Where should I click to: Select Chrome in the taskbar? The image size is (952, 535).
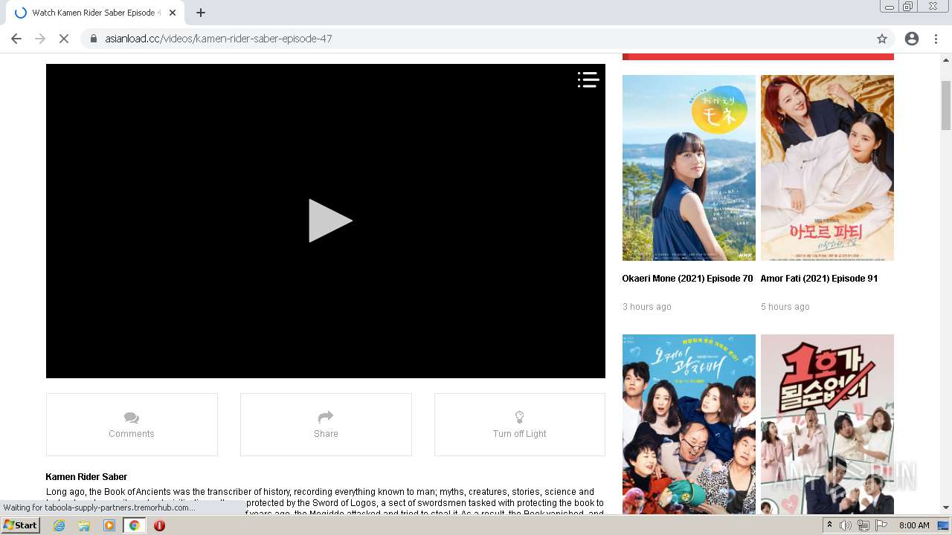point(134,525)
